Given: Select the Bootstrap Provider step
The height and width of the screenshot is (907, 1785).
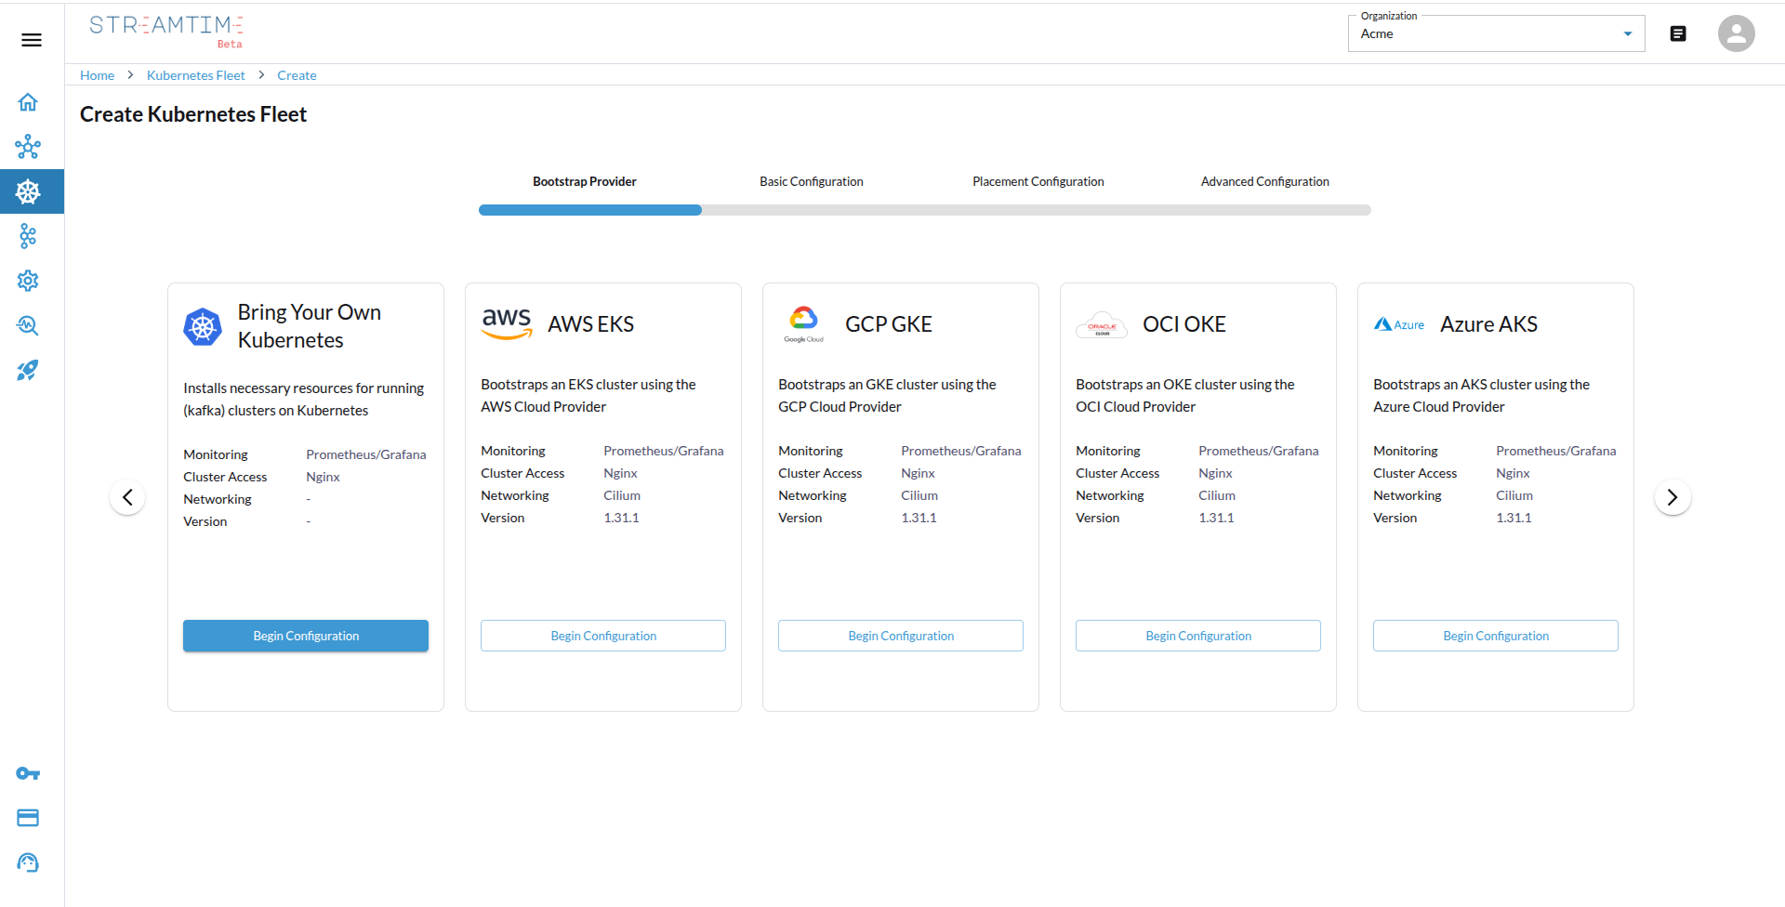Looking at the screenshot, I should [585, 181].
